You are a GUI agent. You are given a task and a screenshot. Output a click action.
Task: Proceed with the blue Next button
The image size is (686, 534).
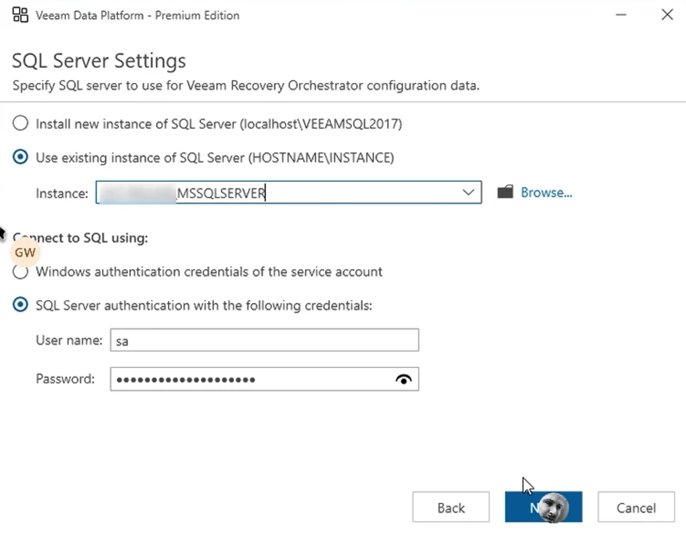(543, 507)
